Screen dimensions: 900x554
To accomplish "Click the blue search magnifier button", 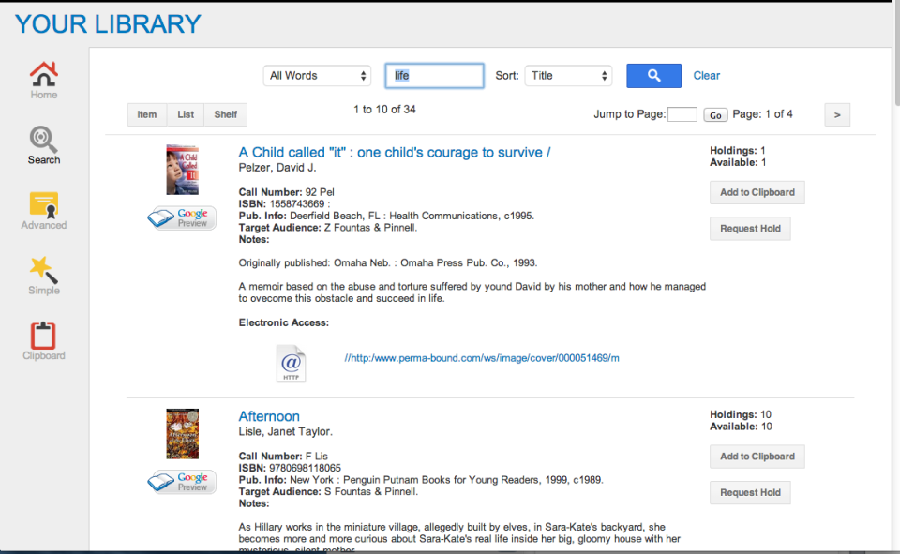I will 653,75.
